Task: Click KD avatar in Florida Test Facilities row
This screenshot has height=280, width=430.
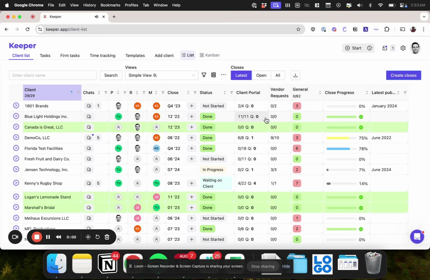Action: click(156, 149)
